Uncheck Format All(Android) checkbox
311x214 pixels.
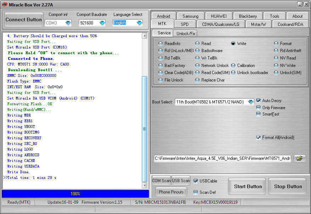[x=258, y=137]
